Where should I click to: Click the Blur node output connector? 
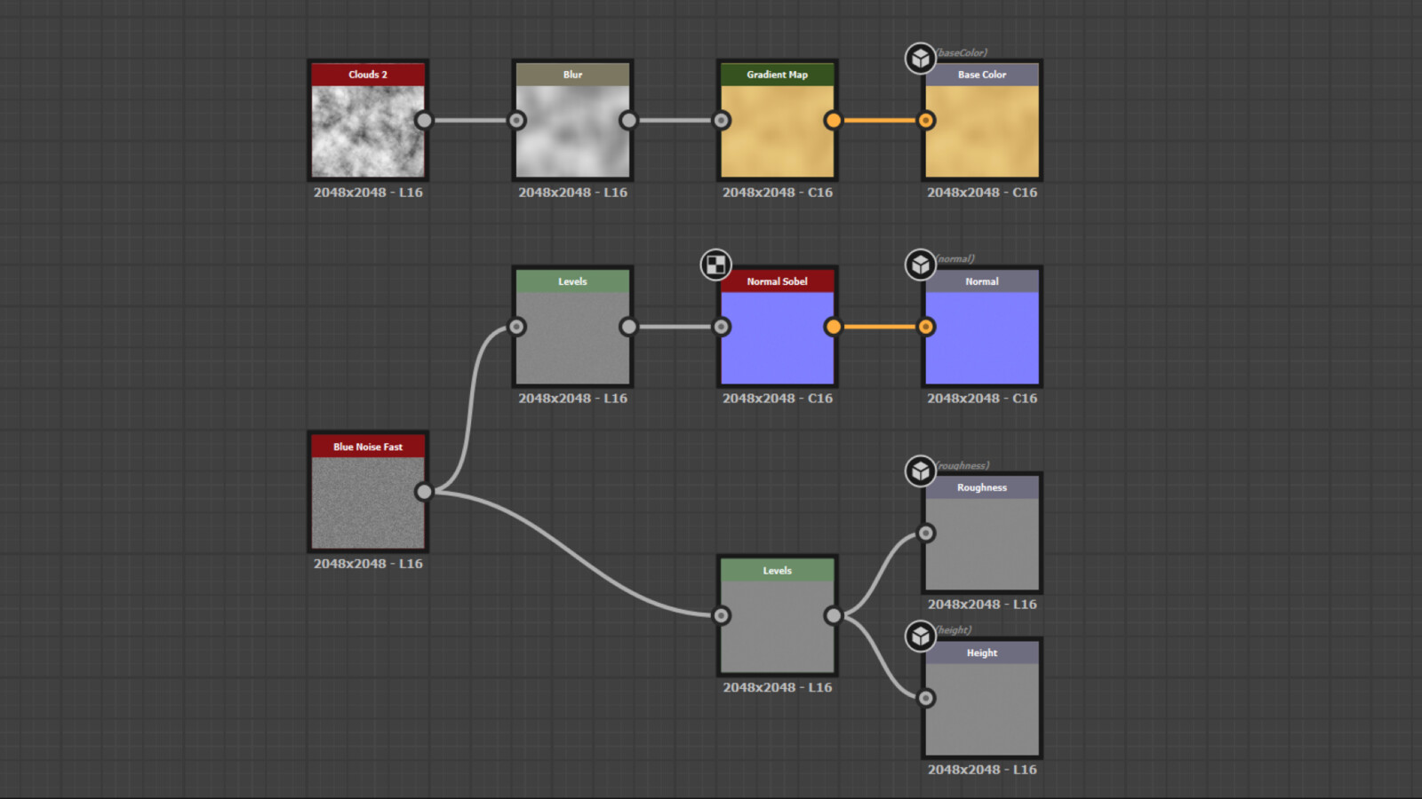tap(628, 120)
